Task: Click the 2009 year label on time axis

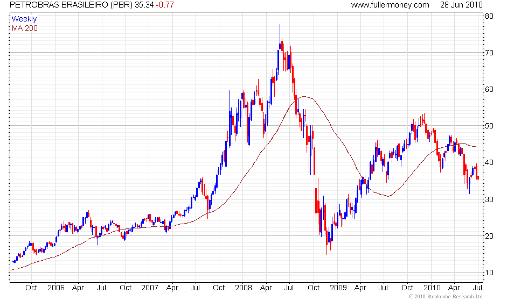Action: coord(338,288)
